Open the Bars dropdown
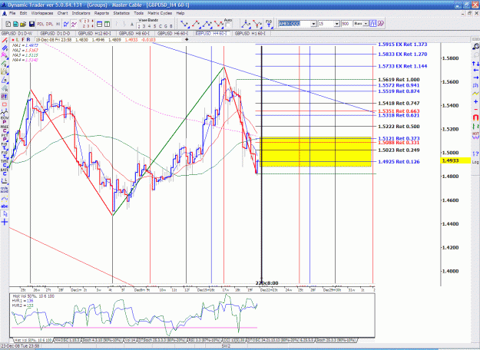Image resolution: width=480 pixels, height=350 pixels. pos(366,24)
